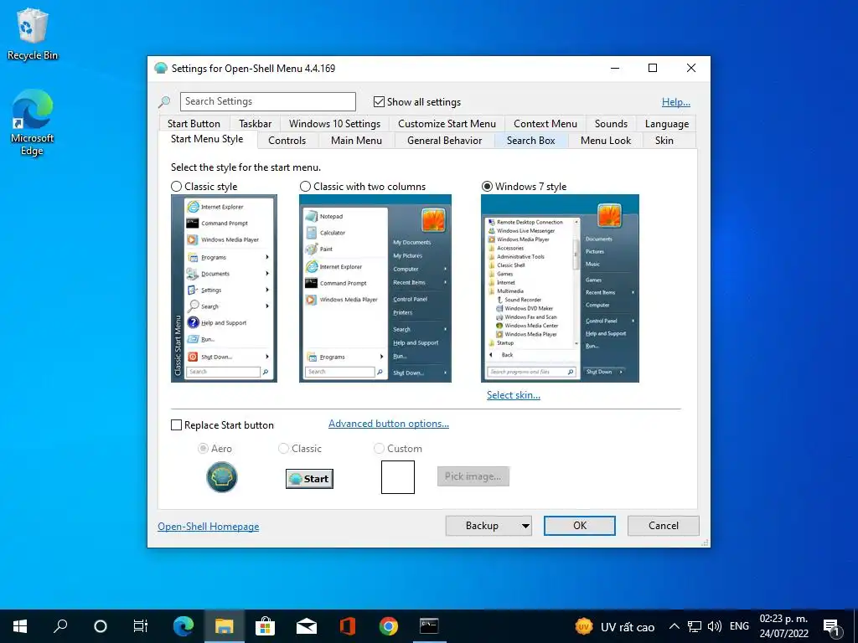
Task: Click the OK button
Action: [580, 526]
